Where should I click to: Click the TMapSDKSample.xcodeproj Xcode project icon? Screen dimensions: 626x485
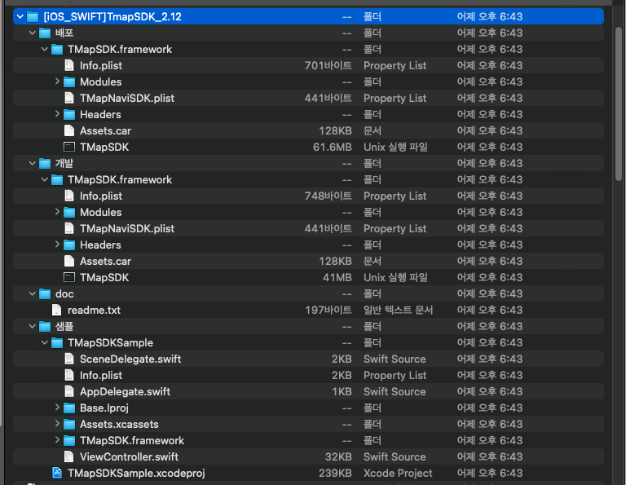pyautogui.click(x=57, y=473)
